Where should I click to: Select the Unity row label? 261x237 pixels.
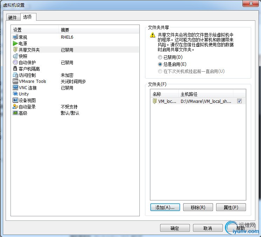click(x=24, y=94)
